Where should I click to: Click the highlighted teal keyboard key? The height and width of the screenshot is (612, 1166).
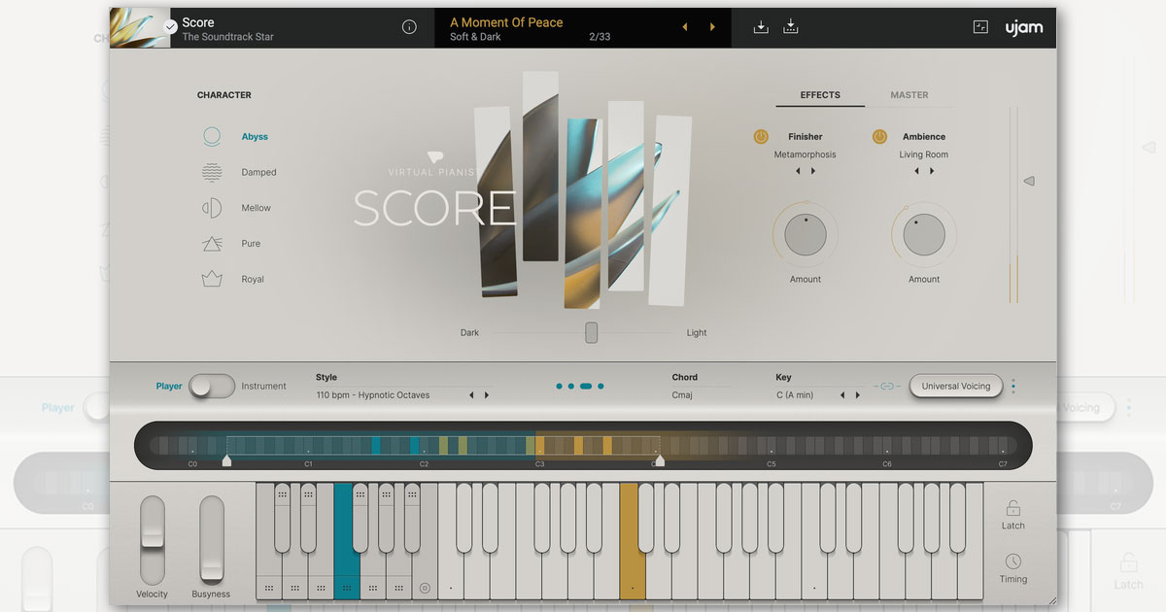coord(347,541)
